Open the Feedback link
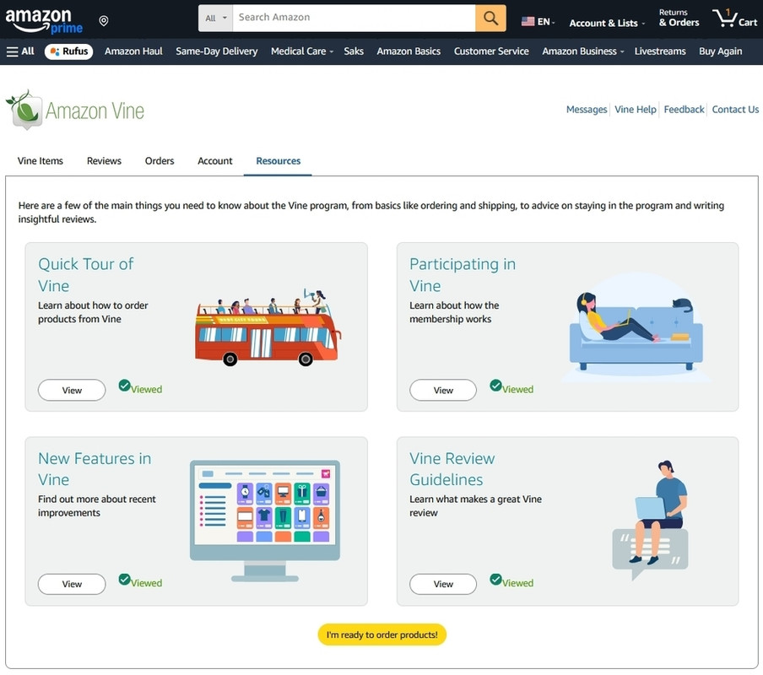Viewport: 763px width, 675px height. [x=684, y=110]
